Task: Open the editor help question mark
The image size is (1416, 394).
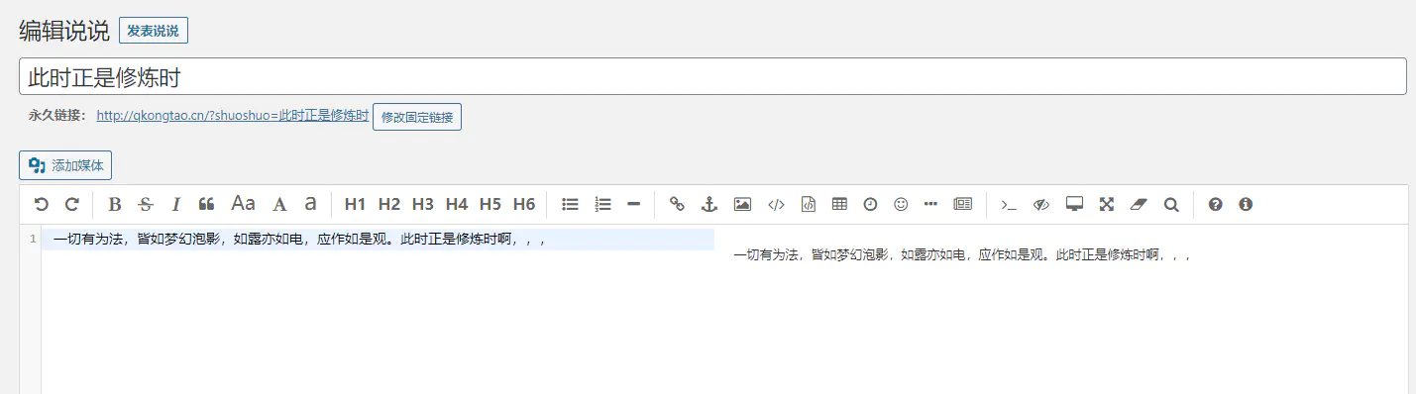Action: coord(1215,204)
